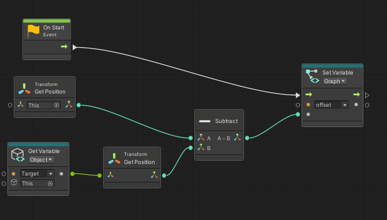The height and width of the screenshot is (220, 387).
Task: Click the transform axes icon on the lower Get Position node
Action: [x=114, y=159]
